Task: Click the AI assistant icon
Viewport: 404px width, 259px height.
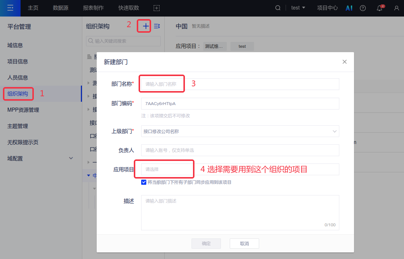Action: 349,8
